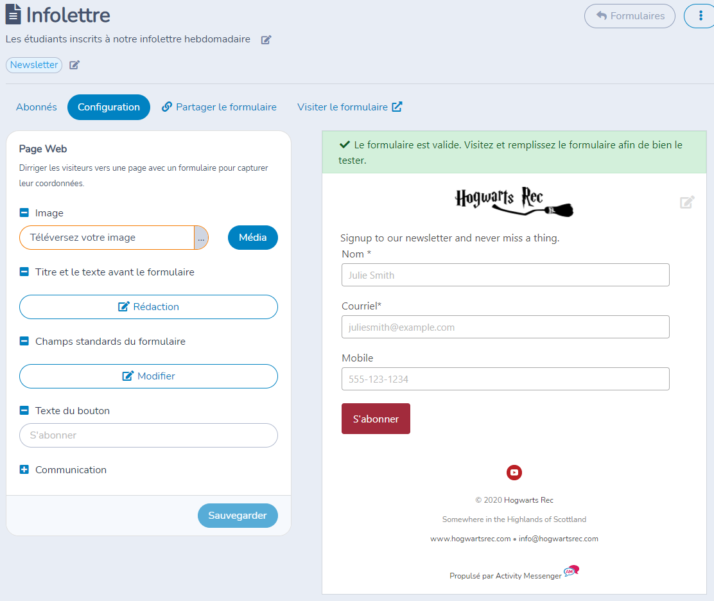Screen dimensions: 714x601
Task: Go back to Formulaires
Action: pos(630,16)
